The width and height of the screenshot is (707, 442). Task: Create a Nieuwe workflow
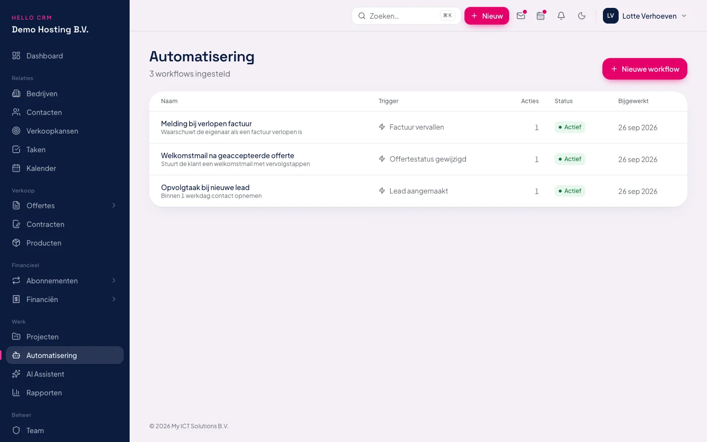(x=645, y=69)
